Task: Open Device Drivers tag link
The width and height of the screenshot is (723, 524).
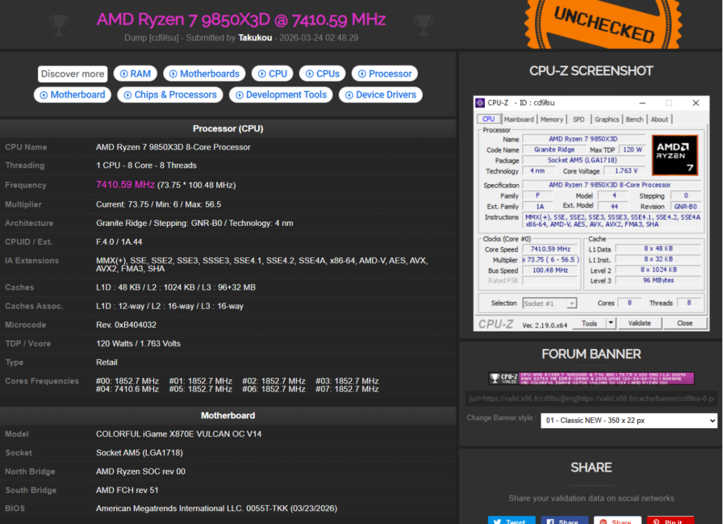Action: pos(381,95)
